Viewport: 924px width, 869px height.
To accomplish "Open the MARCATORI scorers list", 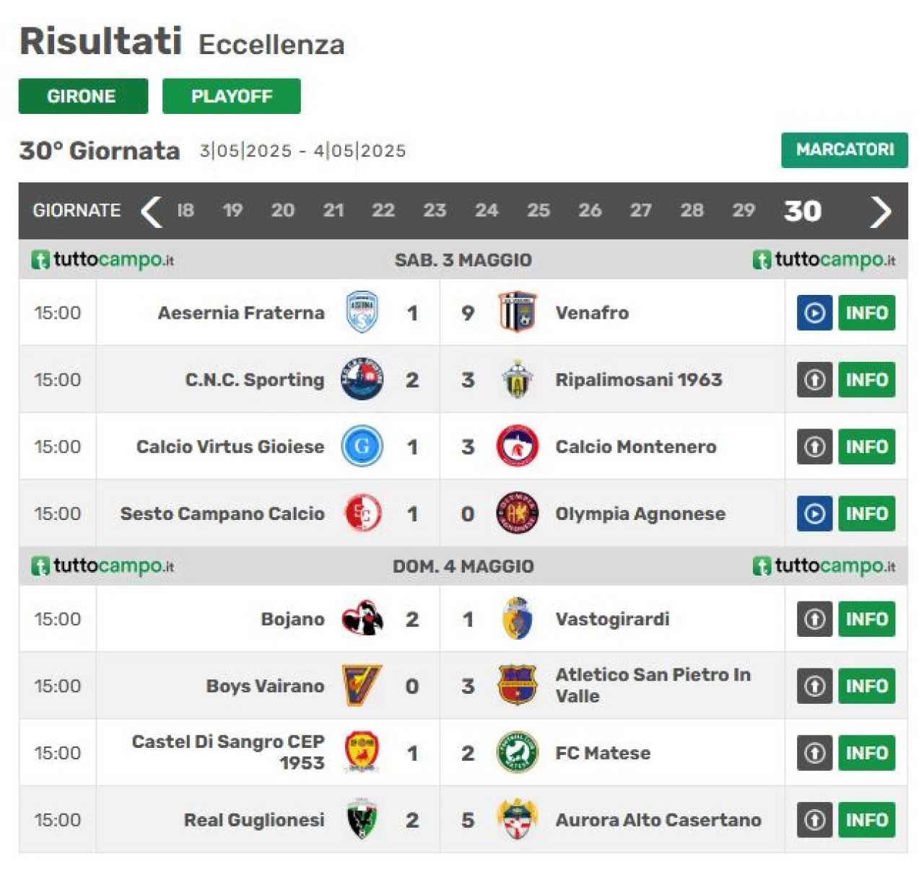I will click(x=844, y=150).
